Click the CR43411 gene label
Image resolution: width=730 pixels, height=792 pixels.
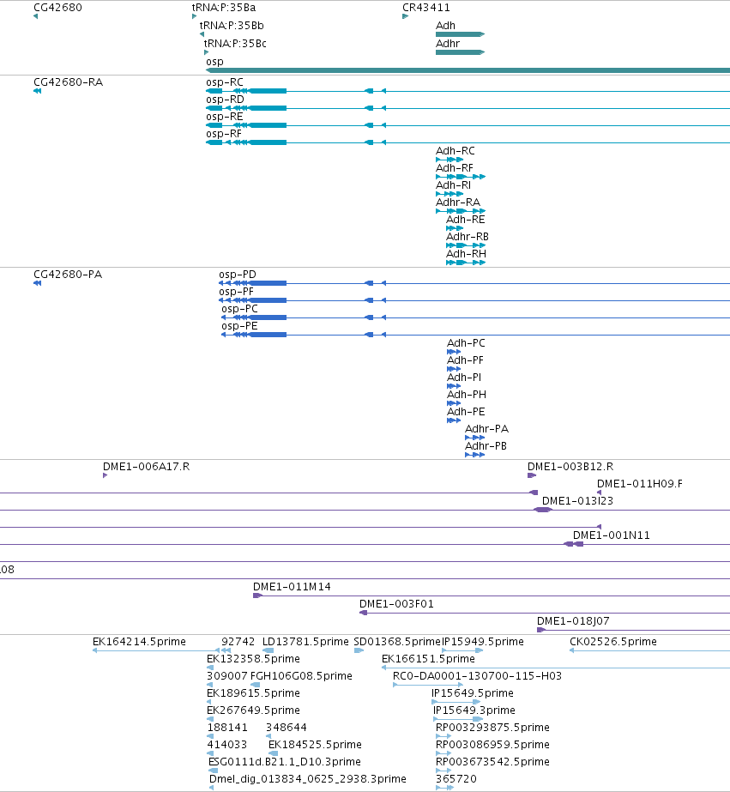point(426,8)
